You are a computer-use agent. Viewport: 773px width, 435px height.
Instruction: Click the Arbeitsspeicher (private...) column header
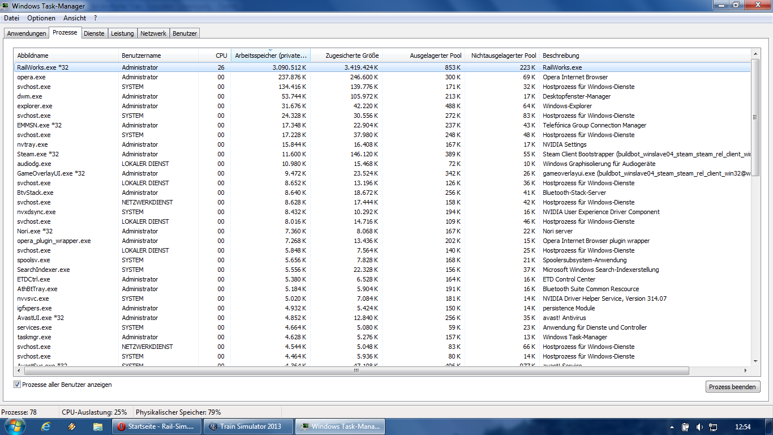coord(270,56)
